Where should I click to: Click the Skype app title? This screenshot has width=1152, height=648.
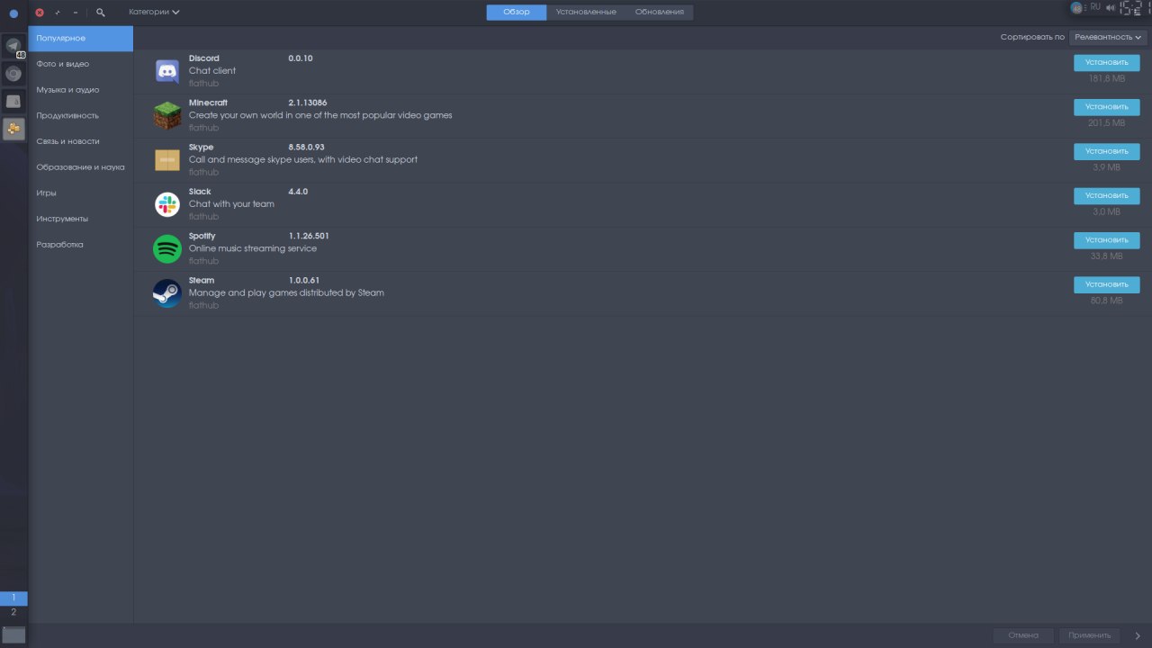202,147
